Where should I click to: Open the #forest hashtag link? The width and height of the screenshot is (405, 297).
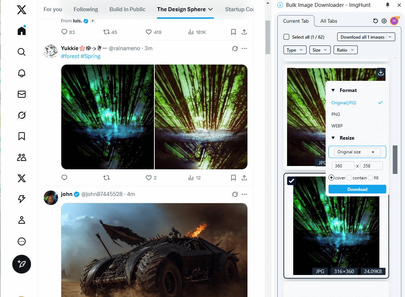(70, 56)
